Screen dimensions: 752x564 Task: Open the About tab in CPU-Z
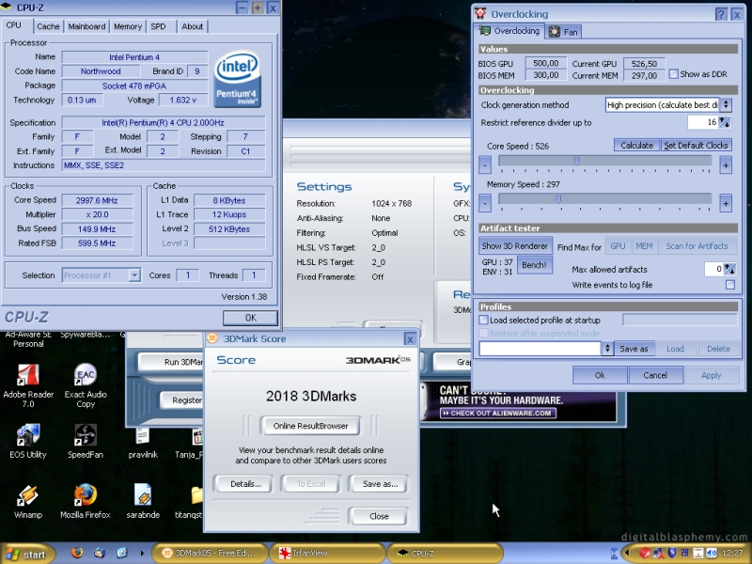tap(193, 26)
